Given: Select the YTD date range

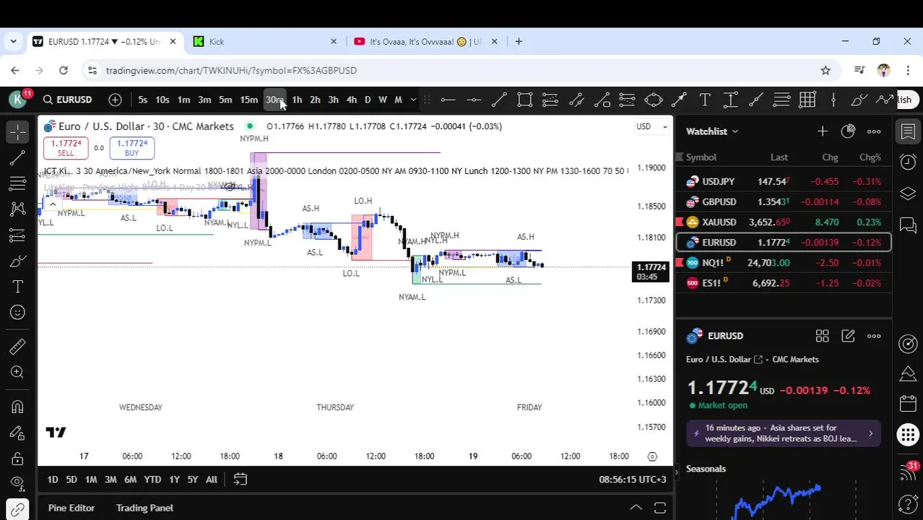Looking at the screenshot, I should click(x=152, y=480).
